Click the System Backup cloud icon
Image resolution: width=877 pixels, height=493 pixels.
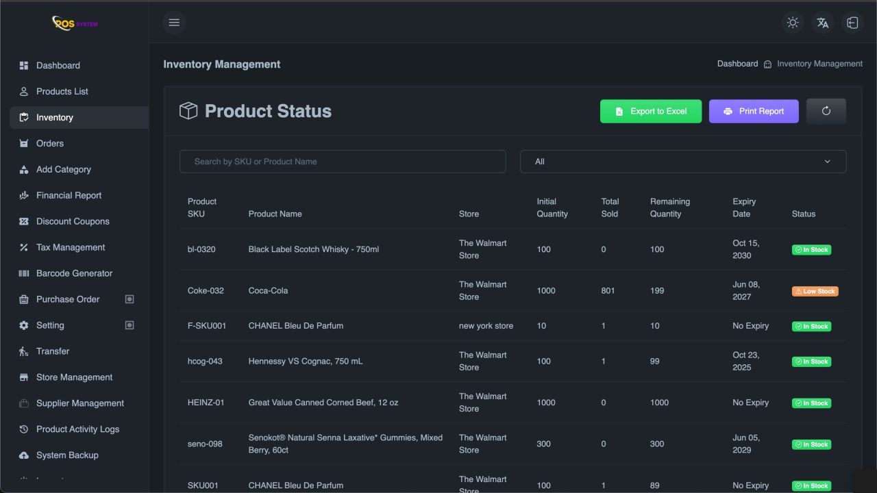[24, 456]
